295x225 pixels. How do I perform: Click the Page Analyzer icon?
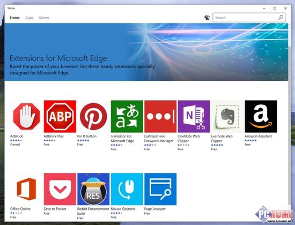pos(160,189)
